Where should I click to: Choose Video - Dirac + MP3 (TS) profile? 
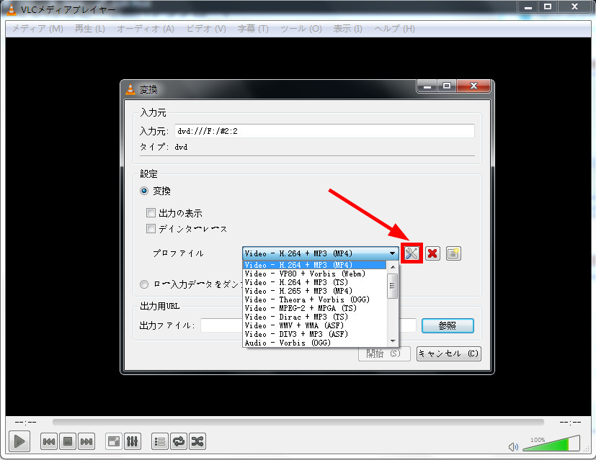tap(314, 317)
